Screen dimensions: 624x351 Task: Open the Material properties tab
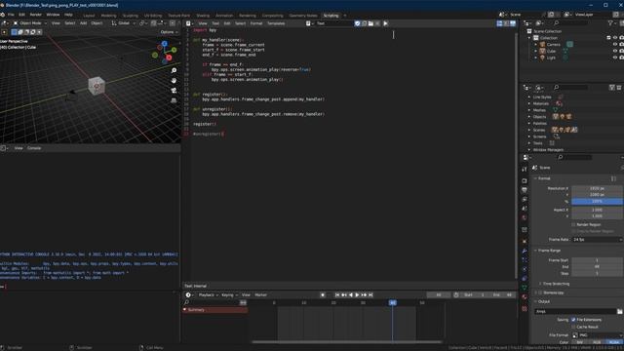click(525, 296)
